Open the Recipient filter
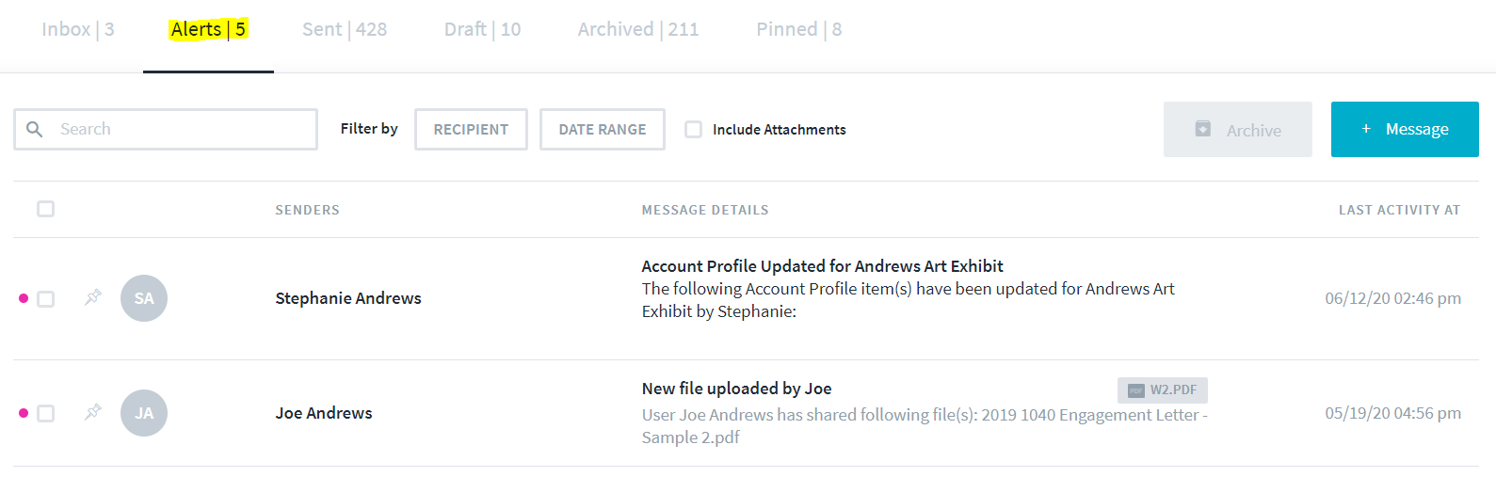Viewport: 1496px width, 477px height. tap(471, 130)
